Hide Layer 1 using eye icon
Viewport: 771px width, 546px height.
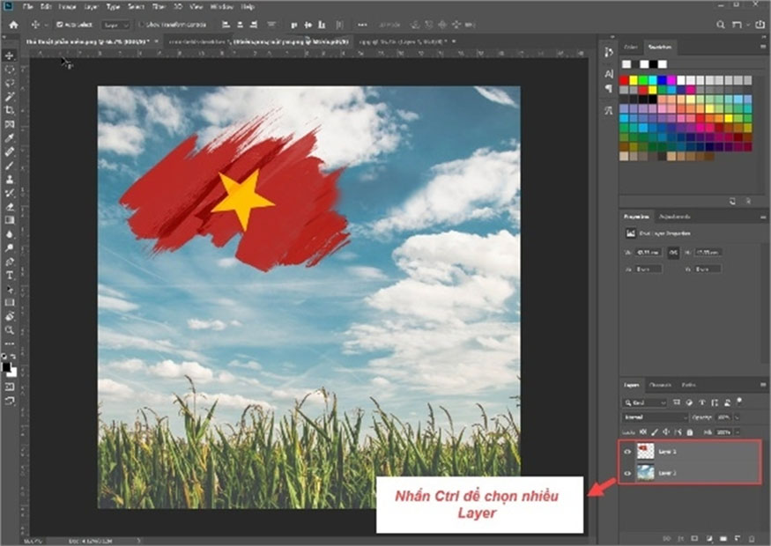click(x=626, y=451)
